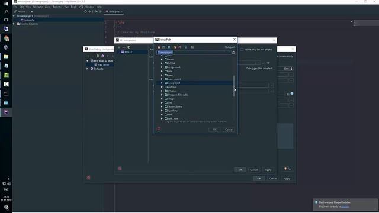Viewport: 379px width, 213px height.
Task: Click the Select Path tree scrollbar
Action: 234,86
